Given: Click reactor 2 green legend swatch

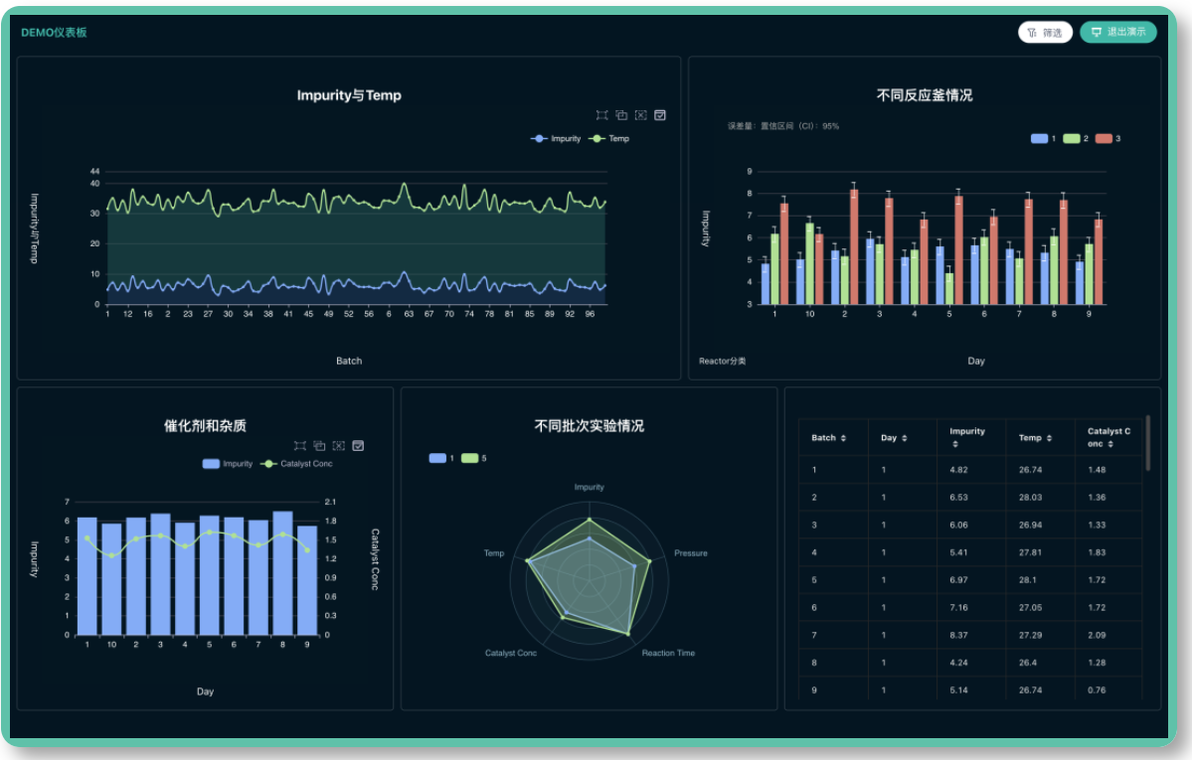Looking at the screenshot, I should point(1072,139).
